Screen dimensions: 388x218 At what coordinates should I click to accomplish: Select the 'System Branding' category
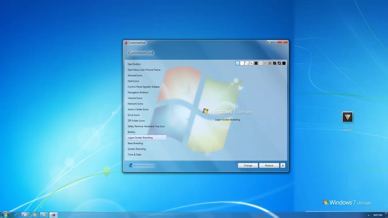click(x=136, y=149)
